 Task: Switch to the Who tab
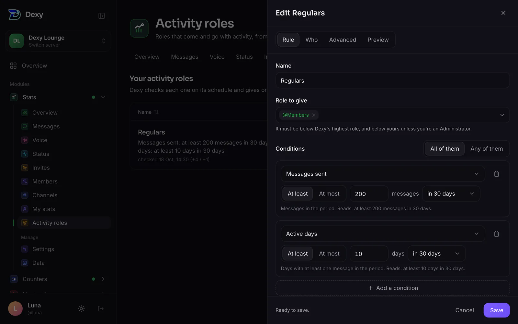[x=311, y=40]
